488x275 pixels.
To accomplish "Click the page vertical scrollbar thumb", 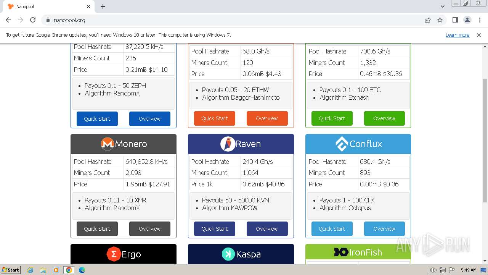I will pyautogui.click(x=485, y=140).
